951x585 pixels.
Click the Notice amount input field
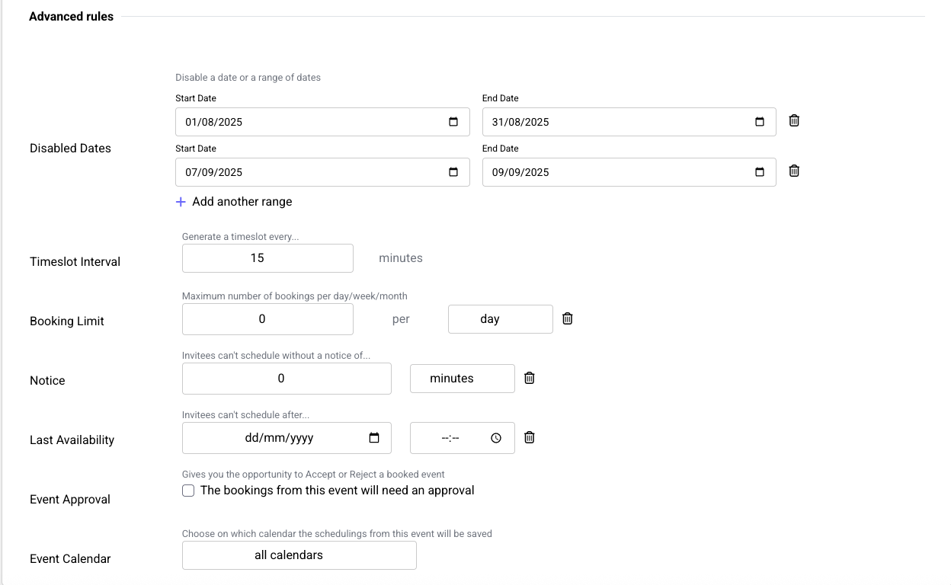point(287,379)
